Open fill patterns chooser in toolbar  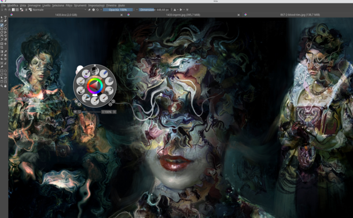[17, 10]
